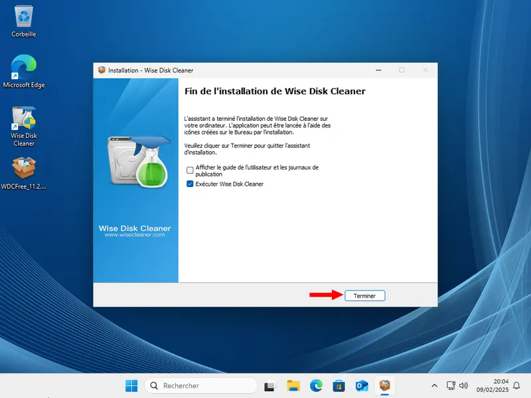
Task: Select the Wise Disk Cleaner desktop shortcut
Action: click(x=24, y=126)
